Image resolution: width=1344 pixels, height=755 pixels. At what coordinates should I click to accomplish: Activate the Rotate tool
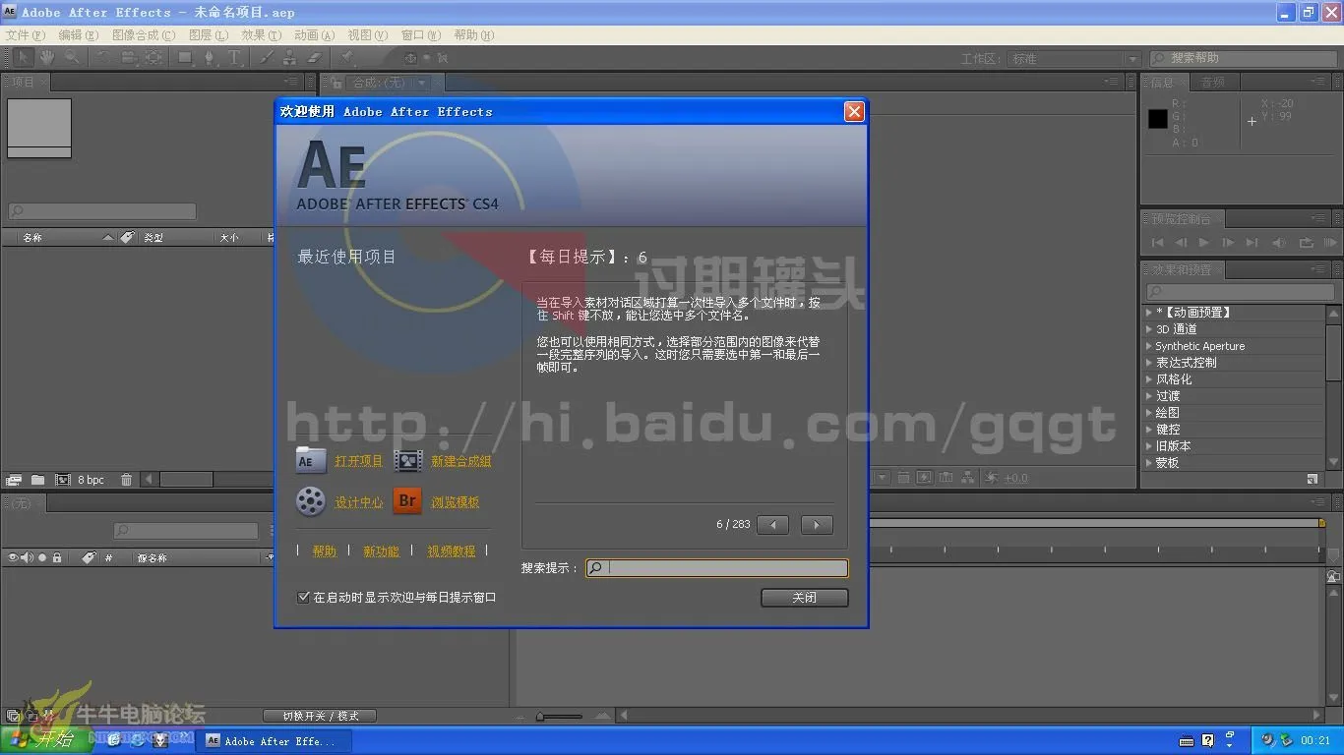(x=105, y=58)
